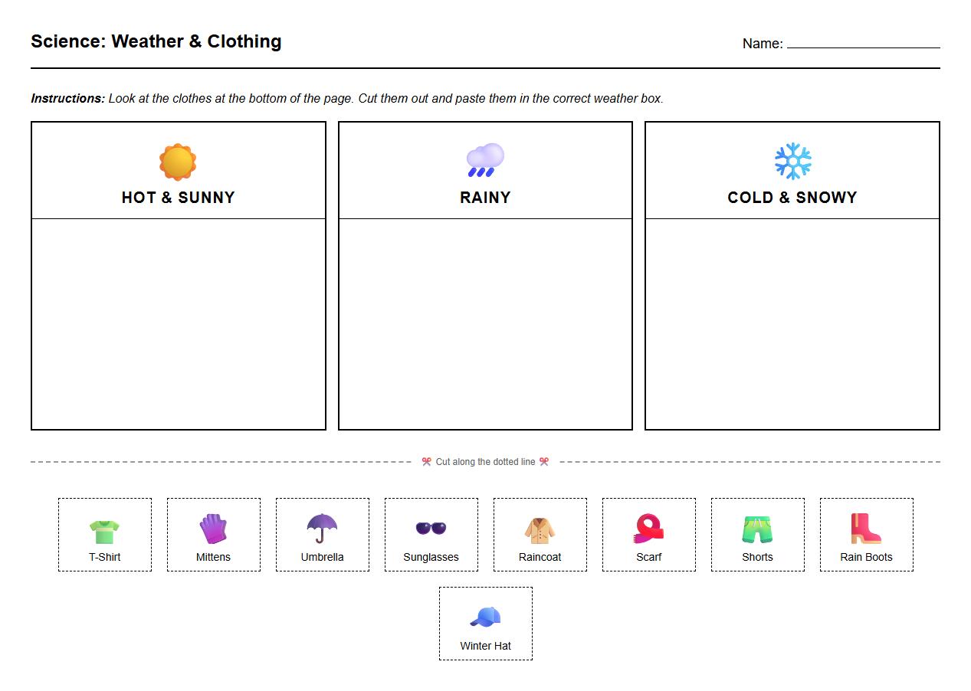971x691 pixels.
Task: Click the COLD & SNOWY heading label
Action: pos(792,197)
